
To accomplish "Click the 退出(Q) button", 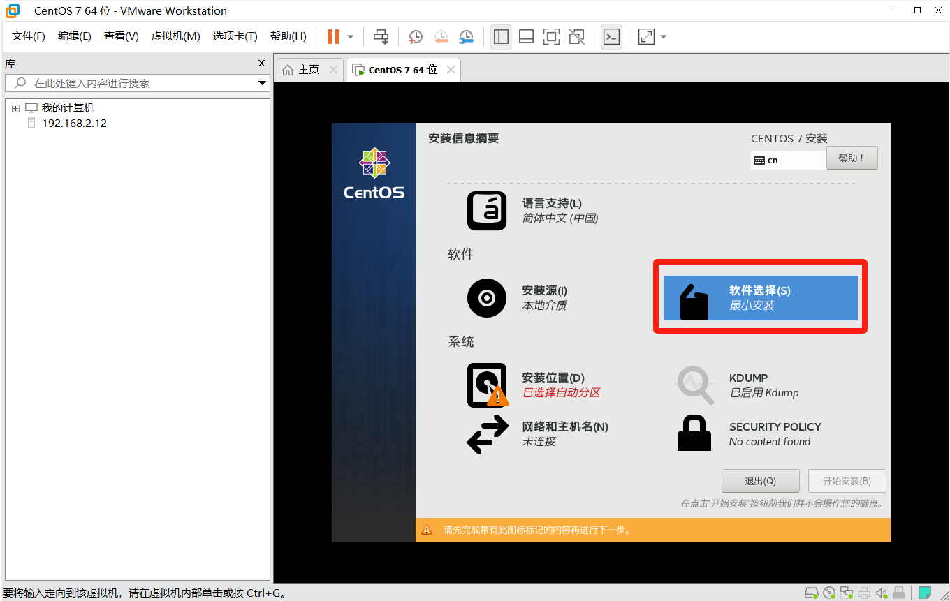I will pos(760,481).
